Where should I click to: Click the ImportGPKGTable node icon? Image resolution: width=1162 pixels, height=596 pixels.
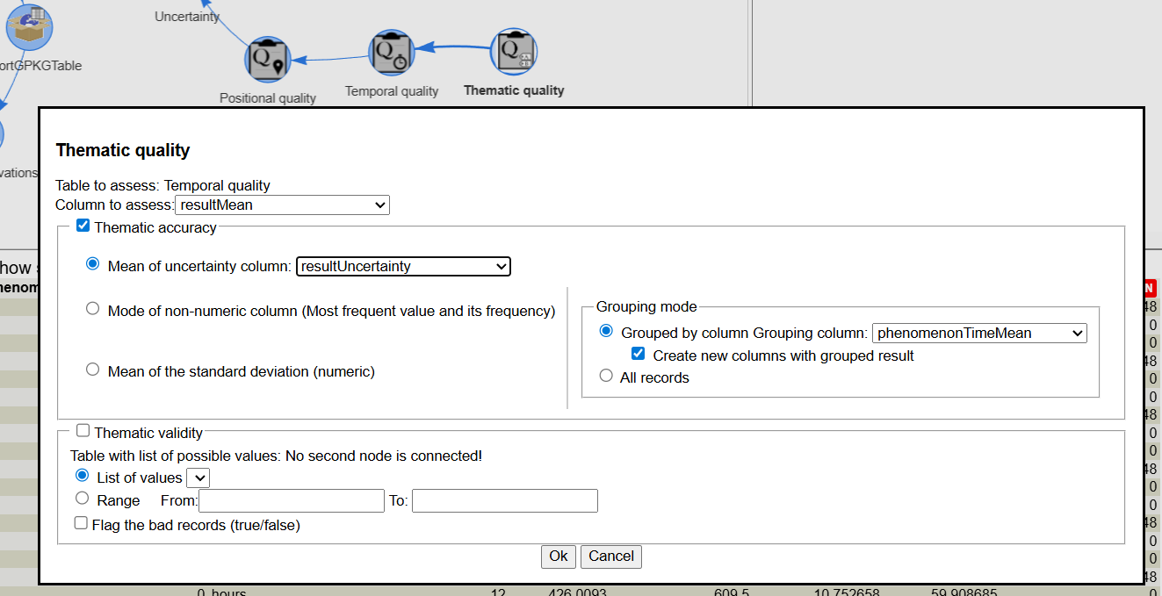pyautogui.click(x=29, y=26)
